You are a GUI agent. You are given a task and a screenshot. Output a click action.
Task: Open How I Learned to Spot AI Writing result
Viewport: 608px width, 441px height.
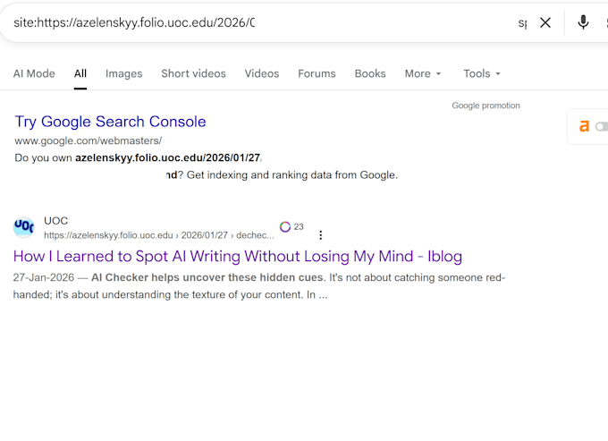[x=238, y=257]
